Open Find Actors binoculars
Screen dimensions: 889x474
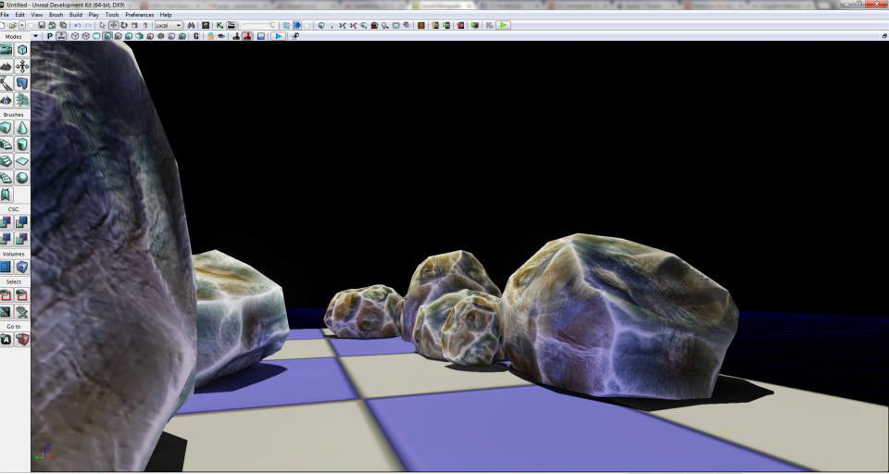click(191, 26)
